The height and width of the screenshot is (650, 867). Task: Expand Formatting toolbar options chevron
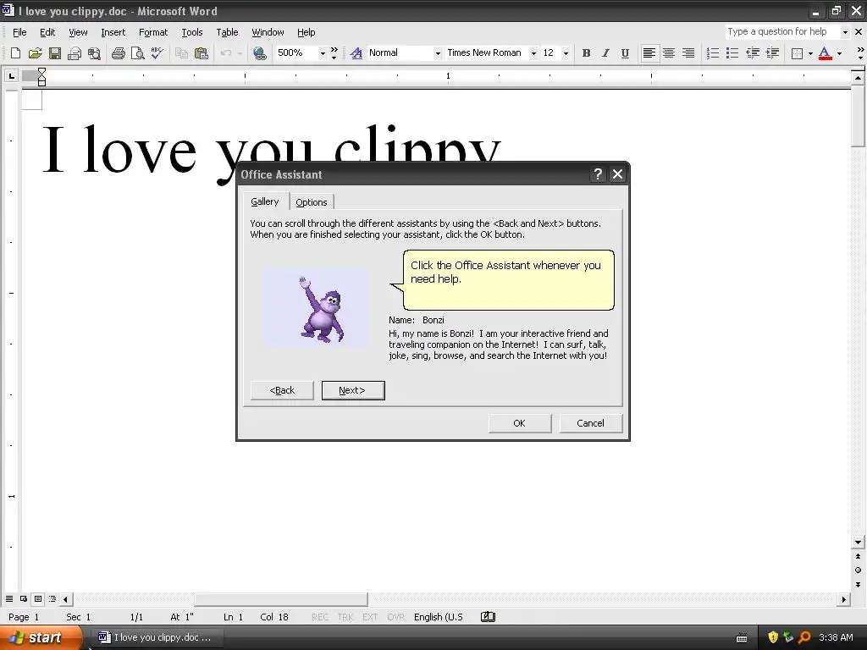860,53
